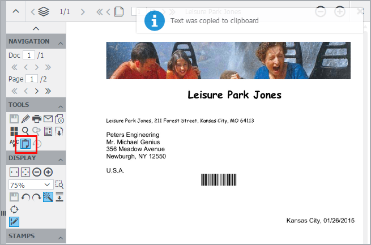The width and height of the screenshot is (371, 245).
Task: Collapse the STAMPS panel header
Action: (59, 237)
